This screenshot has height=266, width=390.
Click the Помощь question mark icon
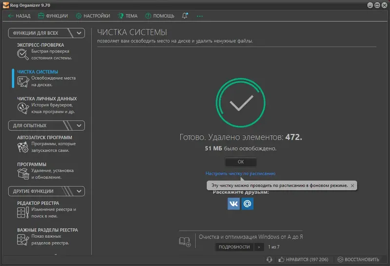[x=148, y=16]
